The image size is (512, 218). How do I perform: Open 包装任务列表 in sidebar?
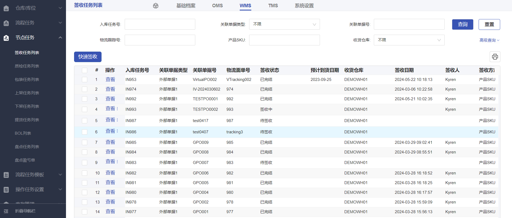(x=27, y=80)
